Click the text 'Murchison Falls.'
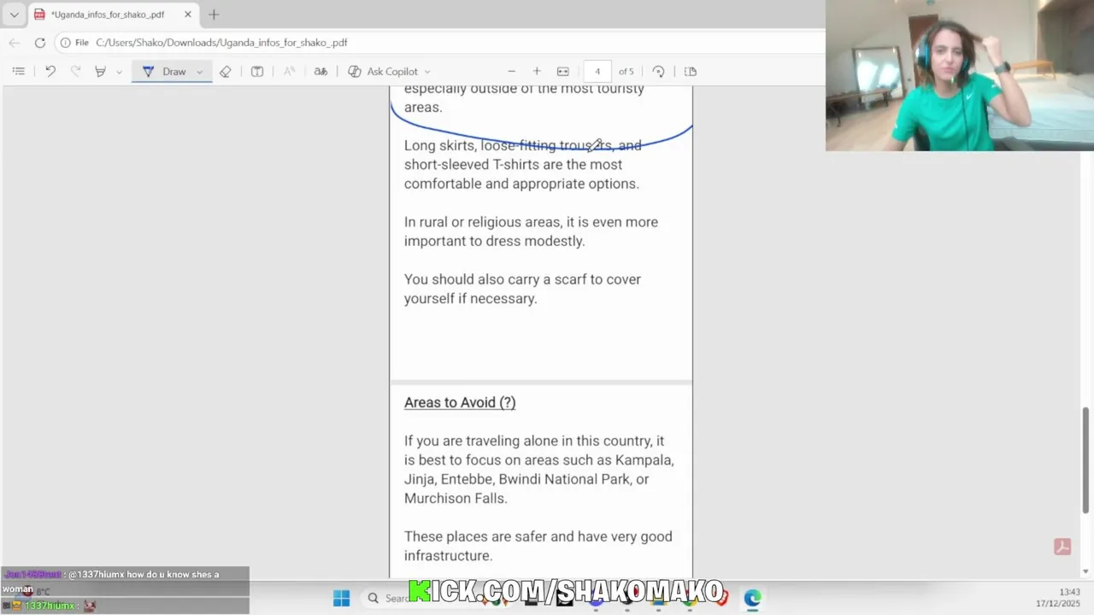Viewport: 1094px width, 615px height. point(456,498)
